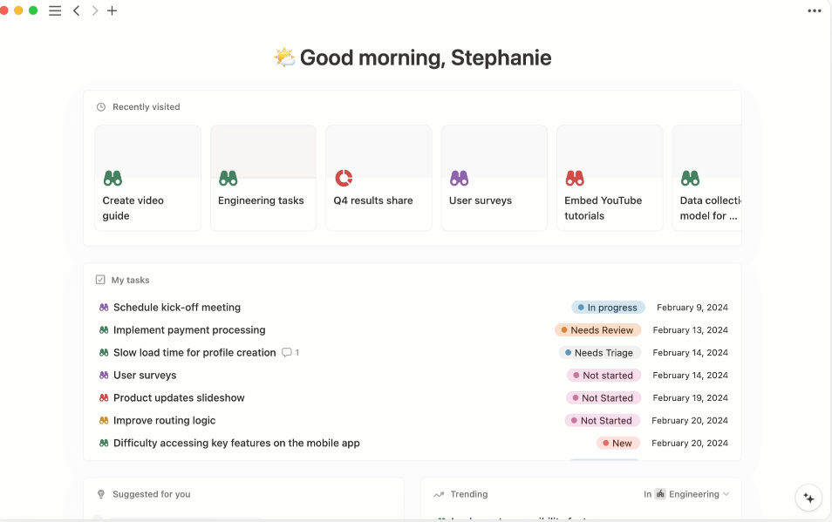Open Difficulty accessing key features task
This screenshot has width=832, height=522.
pos(236,443)
